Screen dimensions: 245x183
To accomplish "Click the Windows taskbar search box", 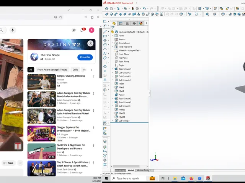I will click(x=128, y=178).
